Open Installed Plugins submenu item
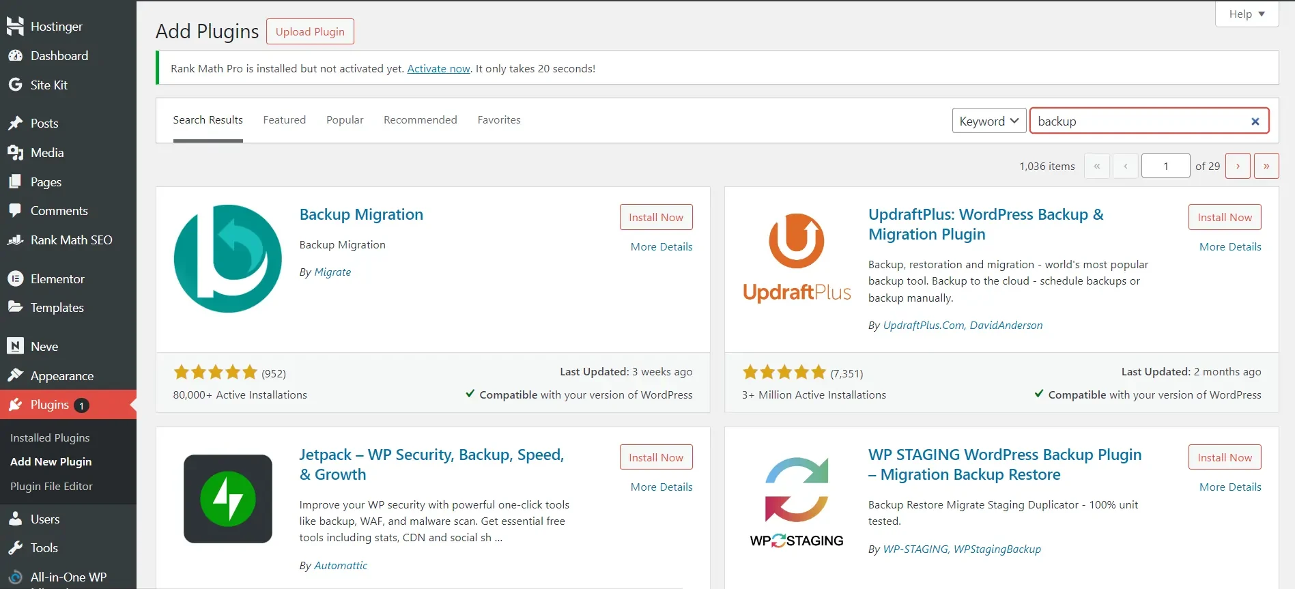The width and height of the screenshot is (1295, 589). coord(50,438)
